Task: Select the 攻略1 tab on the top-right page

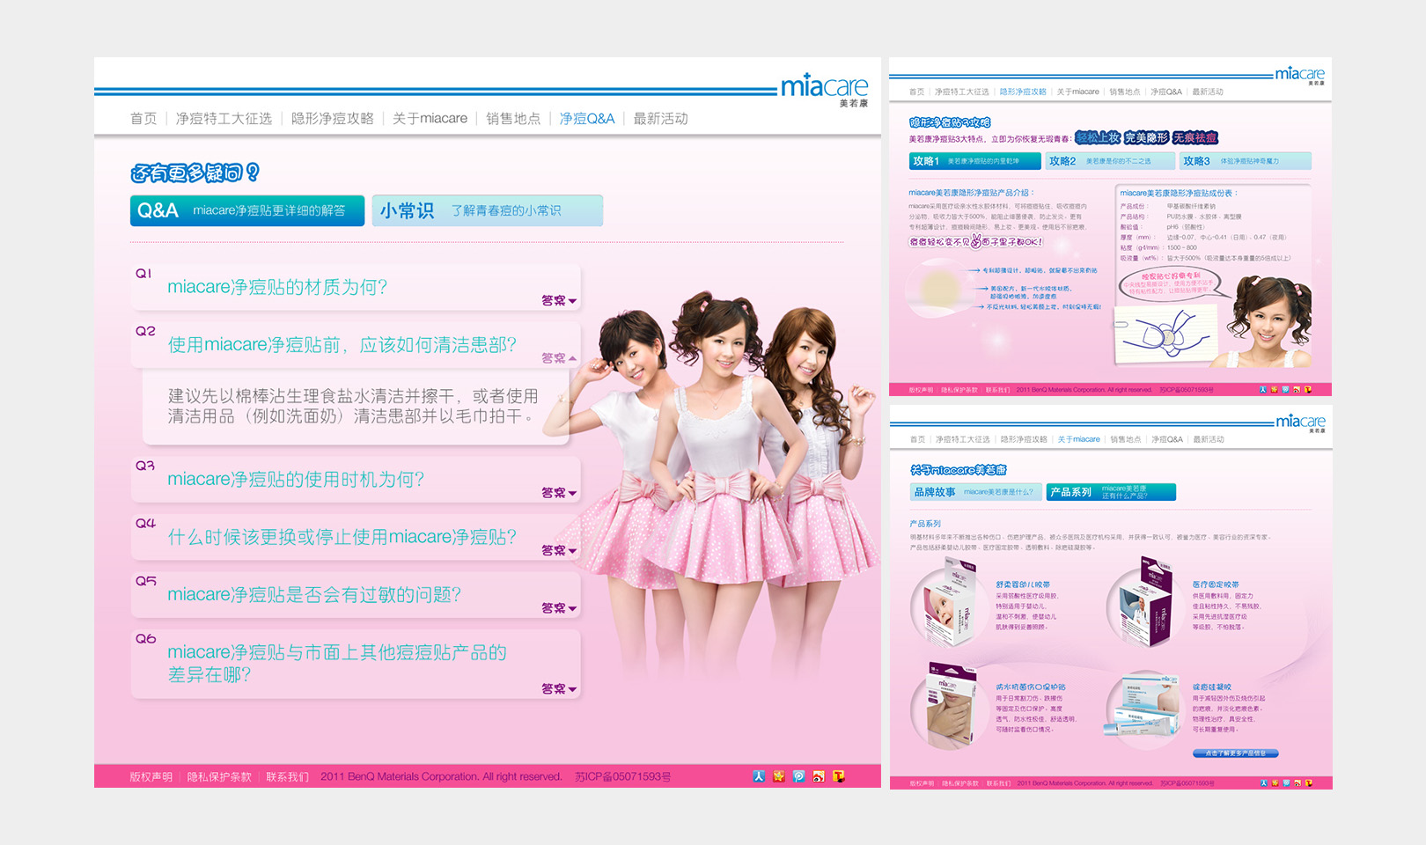Action: pos(974,161)
